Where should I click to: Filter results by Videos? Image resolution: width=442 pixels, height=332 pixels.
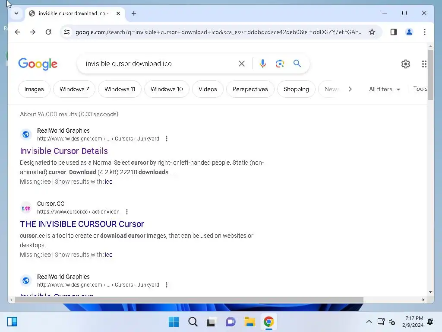(208, 89)
